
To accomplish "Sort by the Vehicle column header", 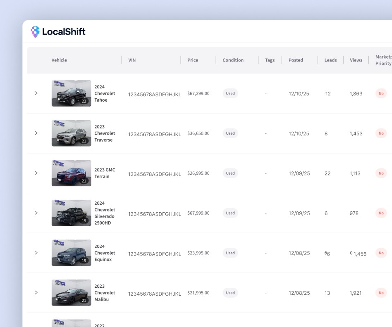I will click(x=59, y=60).
